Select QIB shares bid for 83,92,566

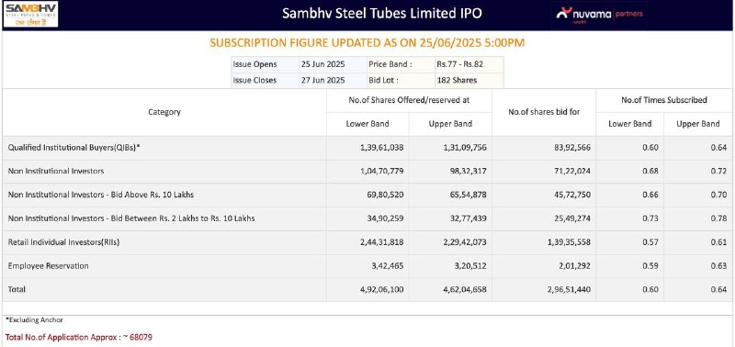point(568,148)
